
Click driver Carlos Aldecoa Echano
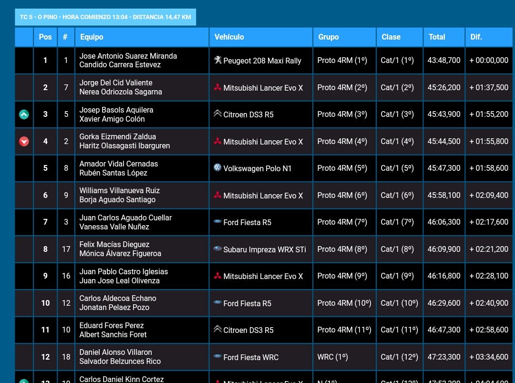(x=118, y=298)
